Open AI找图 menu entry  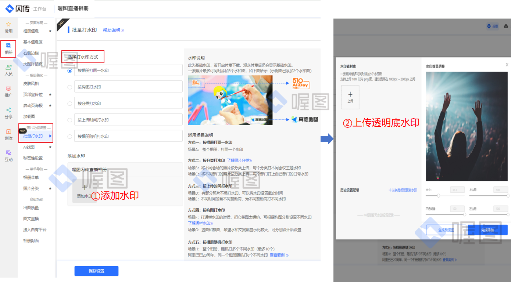pyautogui.click(x=29, y=147)
